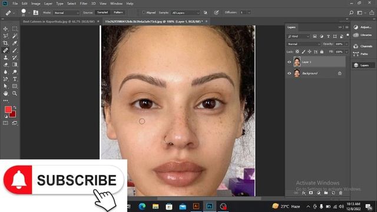Create new group folder icon
377x212 pixels.
tap(326, 193)
